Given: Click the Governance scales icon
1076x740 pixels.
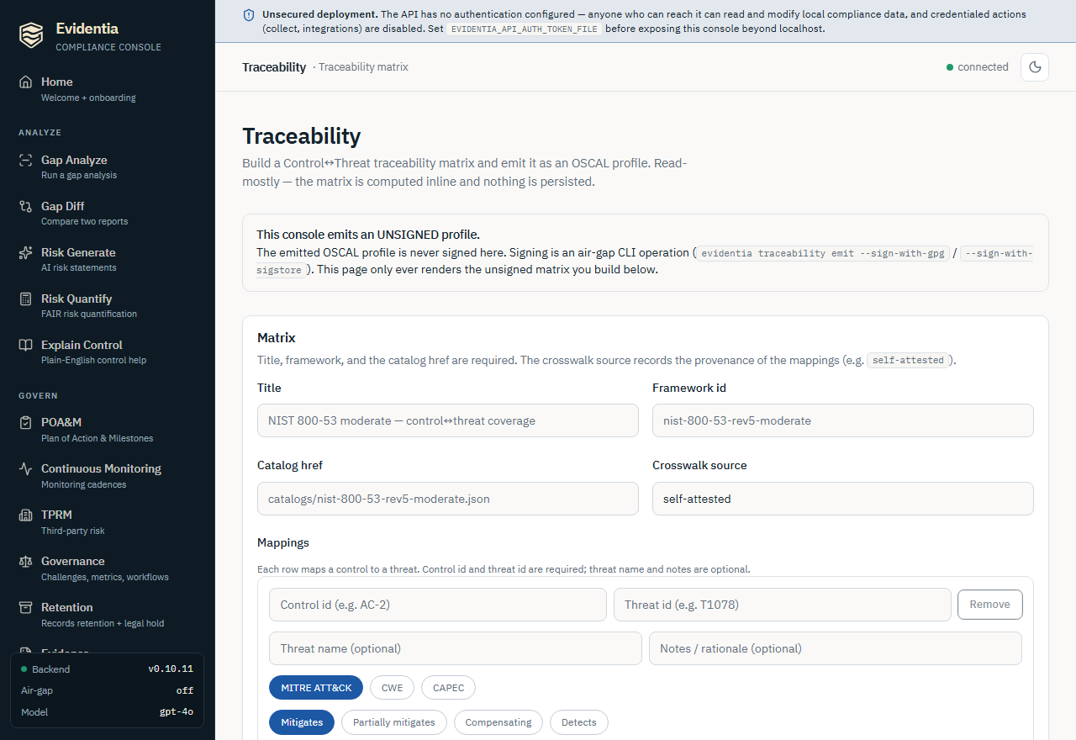Looking at the screenshot, I should coord(26,561).
